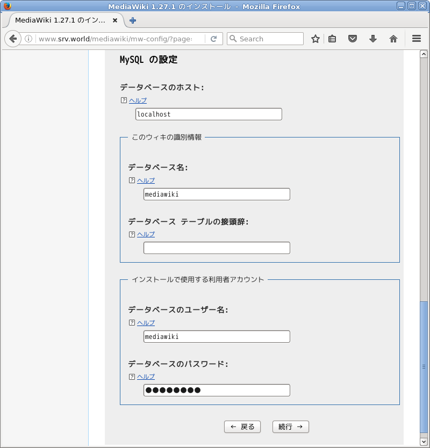This screenshot has height=448, width=430.
Task: Click the MySQL の設定 heading
Action: 148,60
